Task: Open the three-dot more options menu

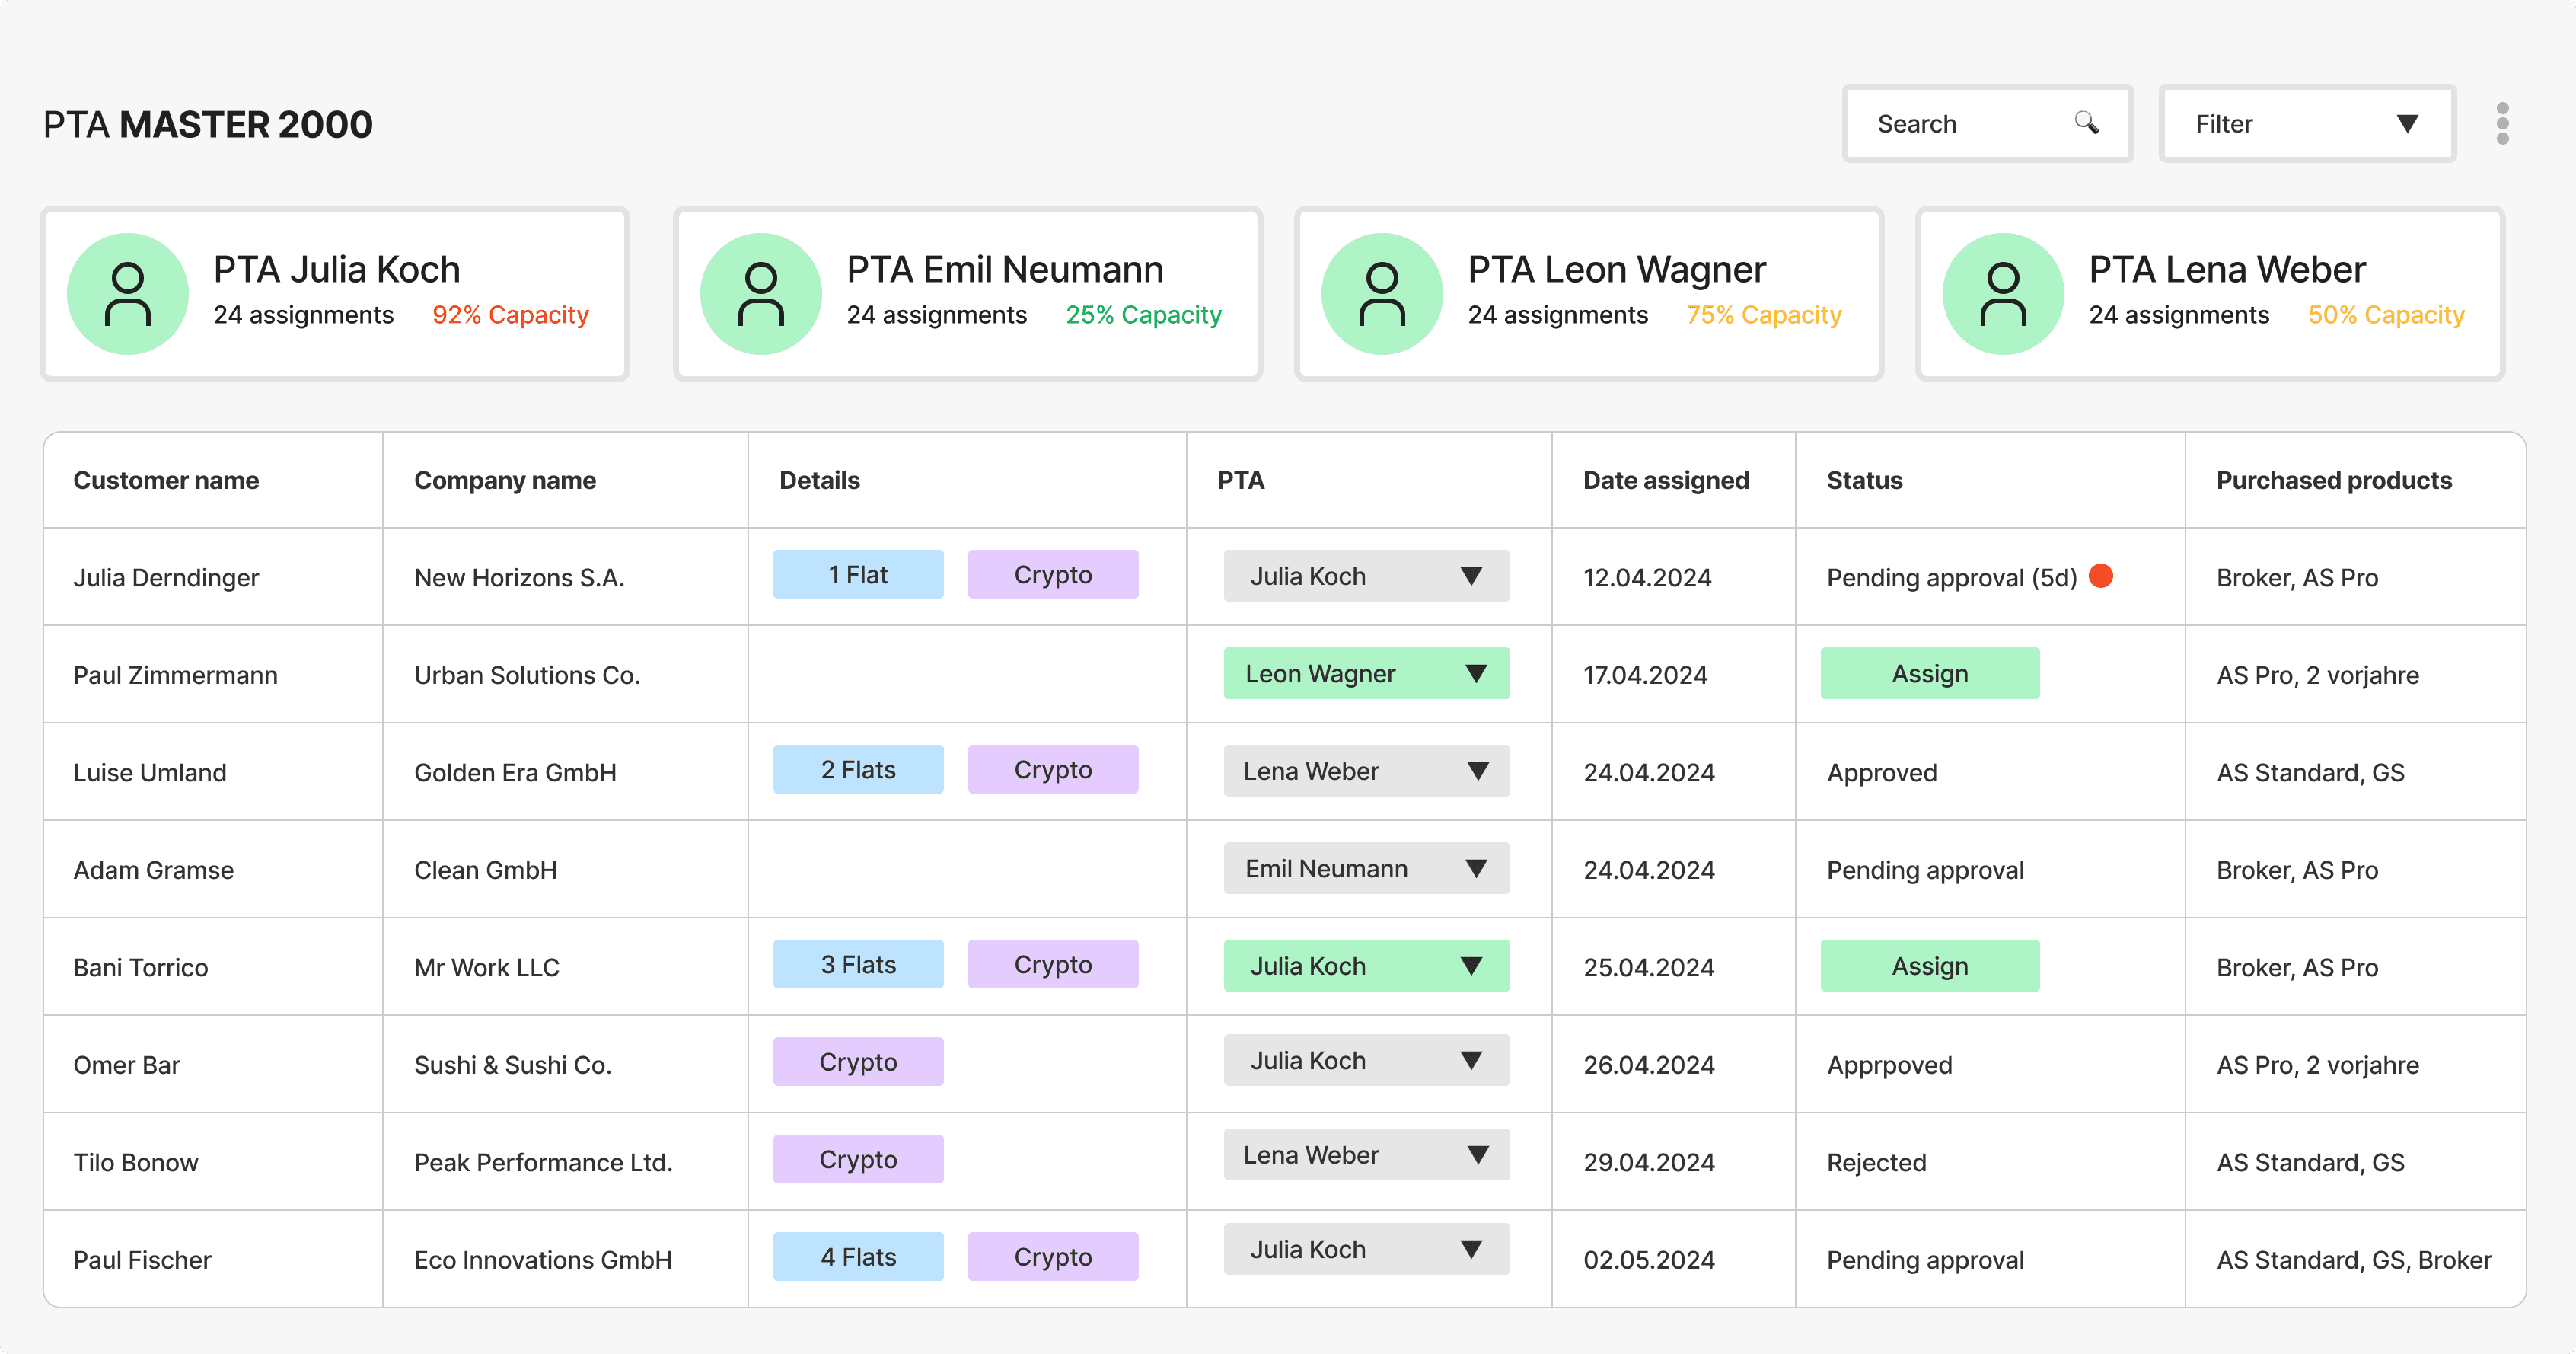Action: click(x=2502, y=123)
